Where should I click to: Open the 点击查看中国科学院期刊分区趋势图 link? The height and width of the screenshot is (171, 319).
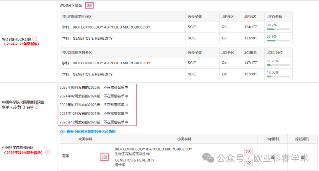tap(87, 132)
